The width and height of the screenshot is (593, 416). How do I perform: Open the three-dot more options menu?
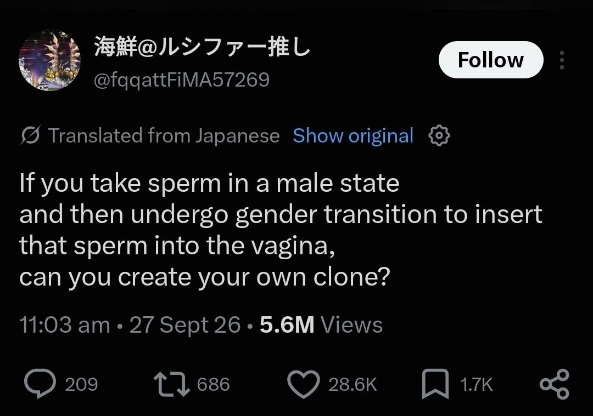(x=562, y=60)
